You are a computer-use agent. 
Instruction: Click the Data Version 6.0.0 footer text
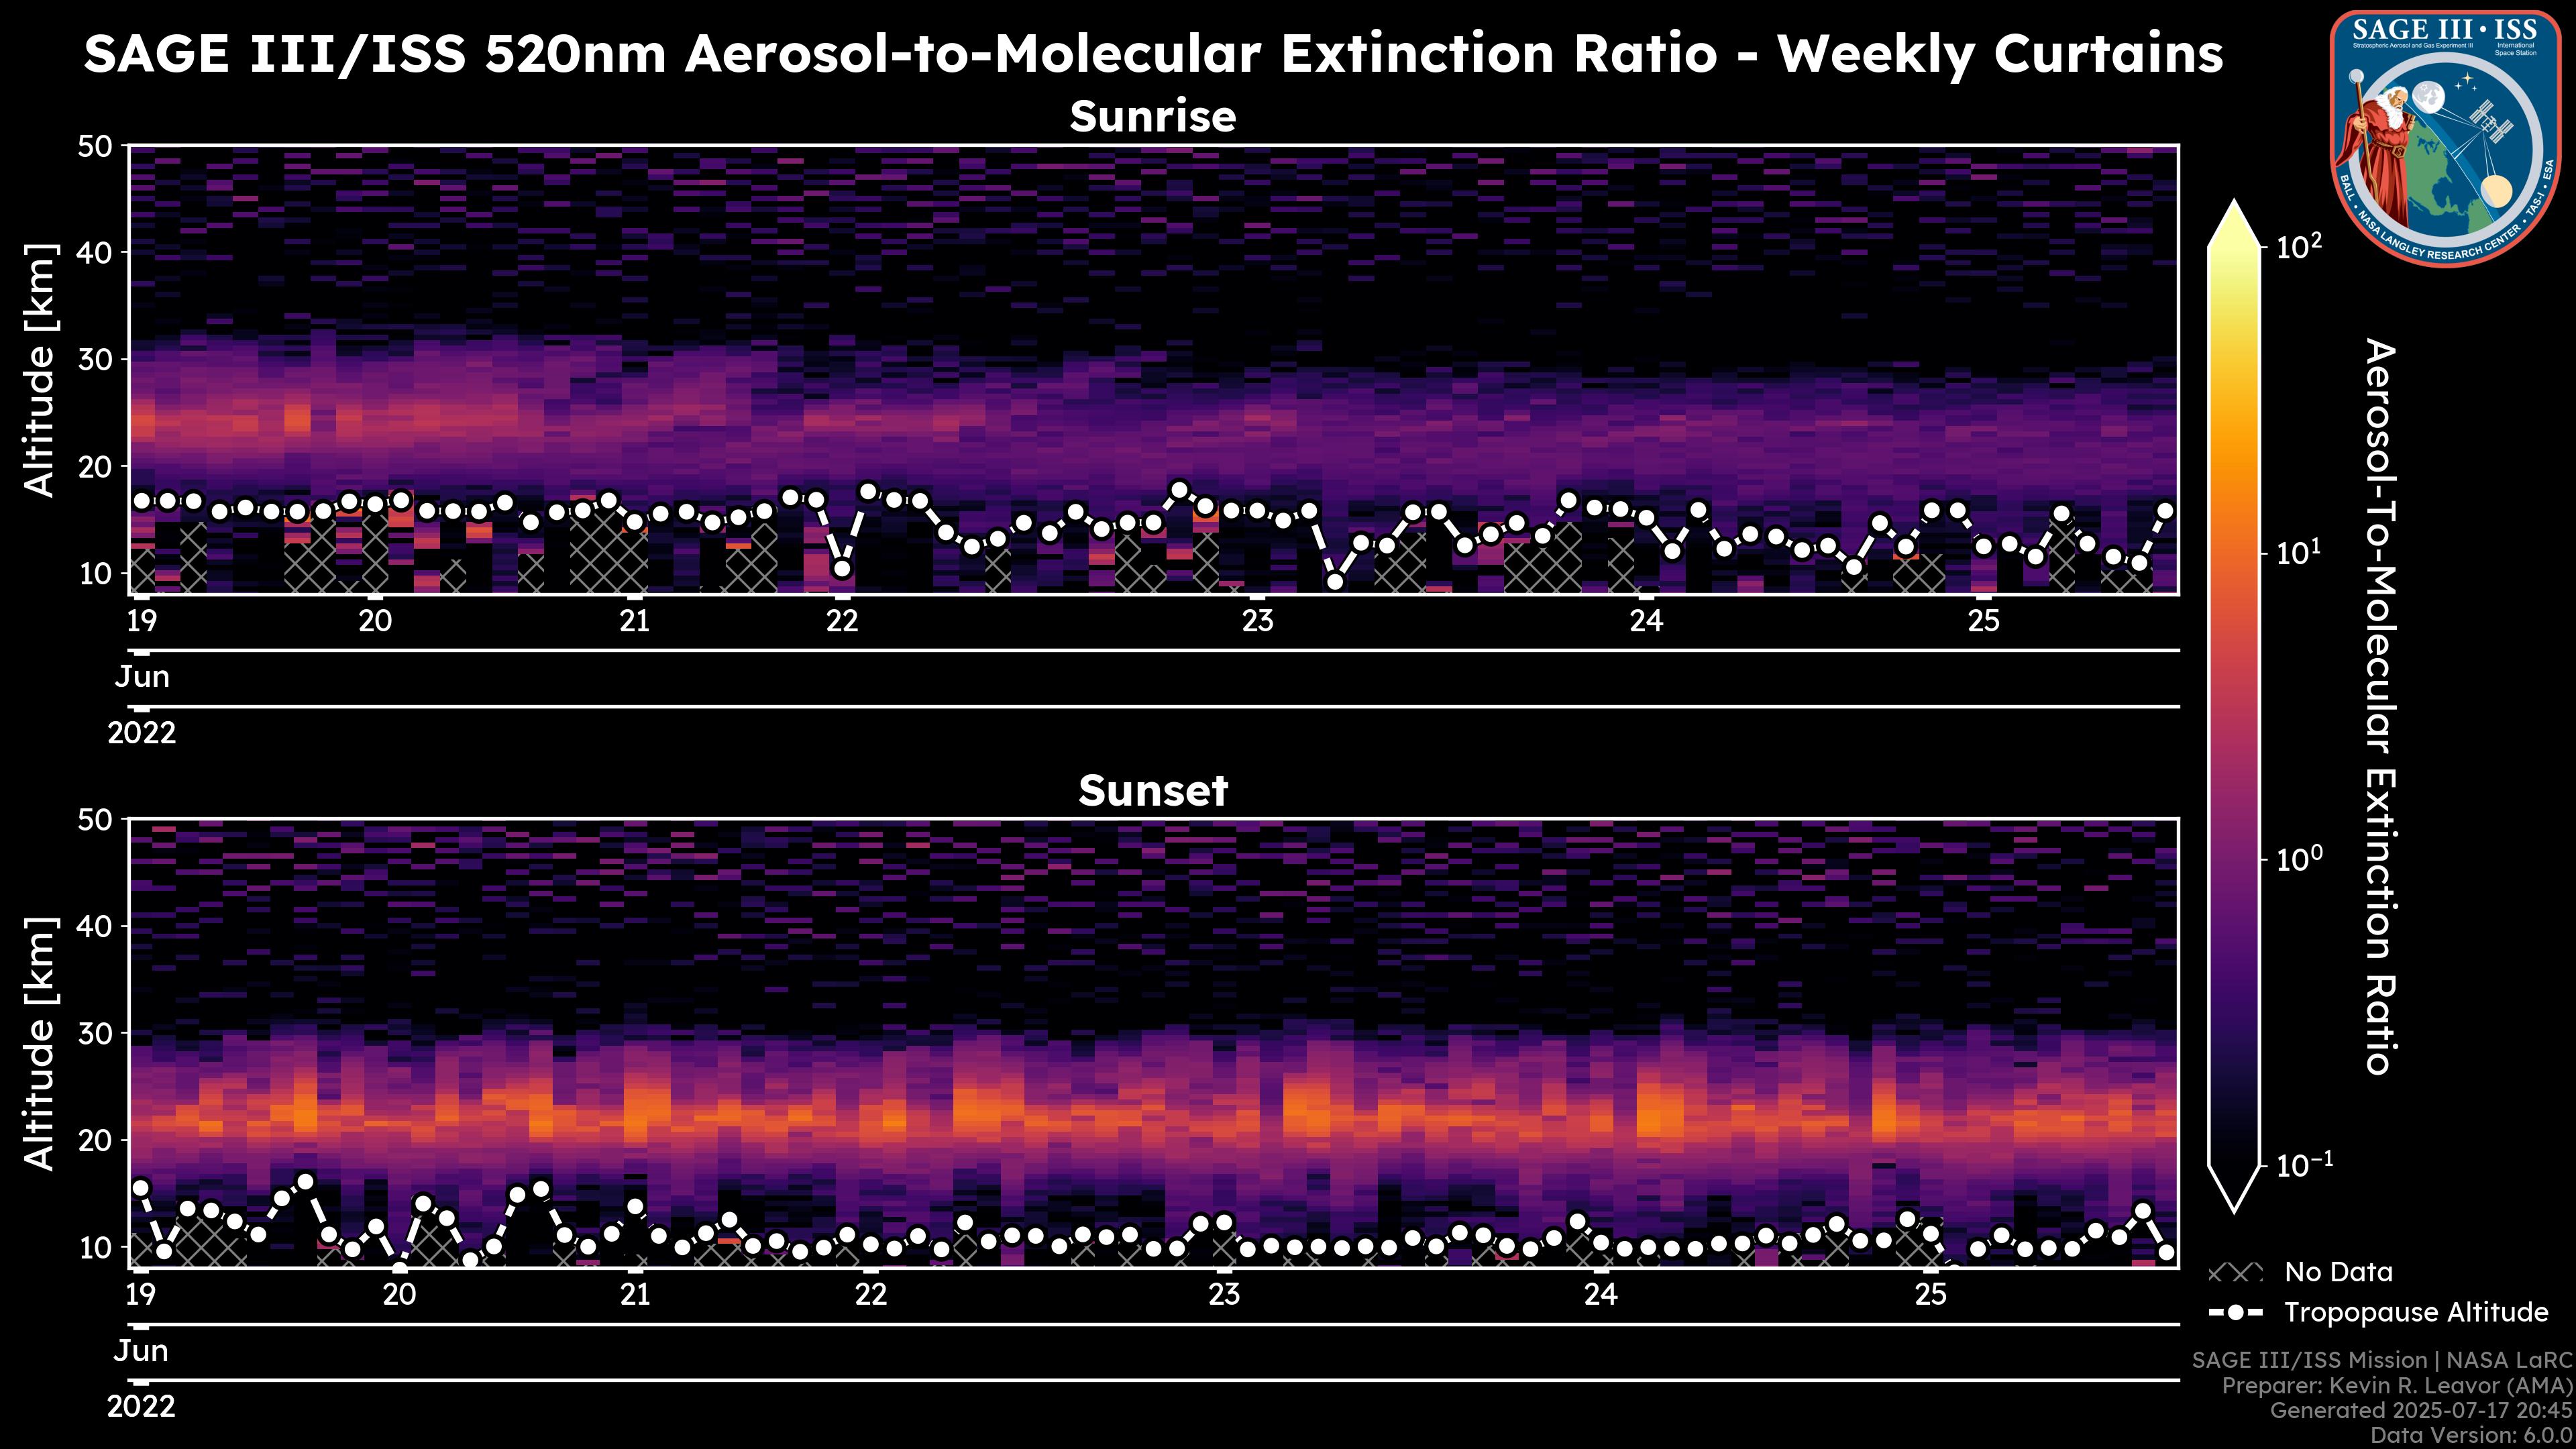coord(2472,1436)
